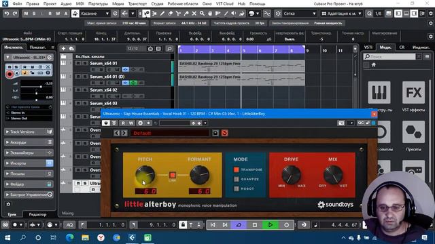Screen dimensions: 435x244
Task: Click the Drive knob in Little AlterBoy
Action: click(x=291, y=175)
